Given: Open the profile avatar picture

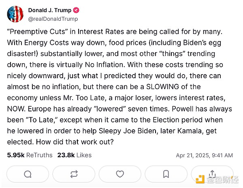Looking at the screenshot, I should 15,14.
